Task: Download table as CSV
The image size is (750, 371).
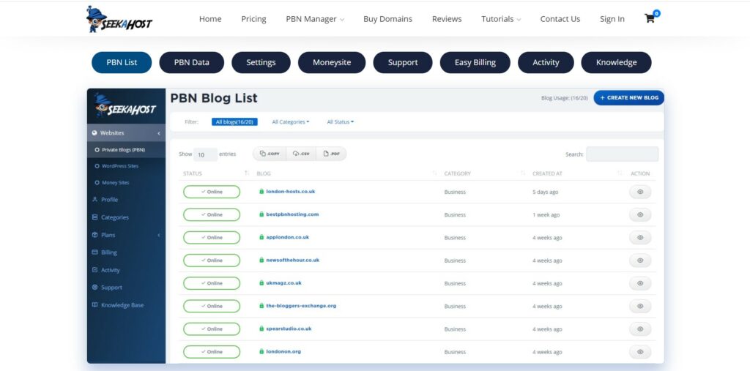Action: [x=301, y=154]
